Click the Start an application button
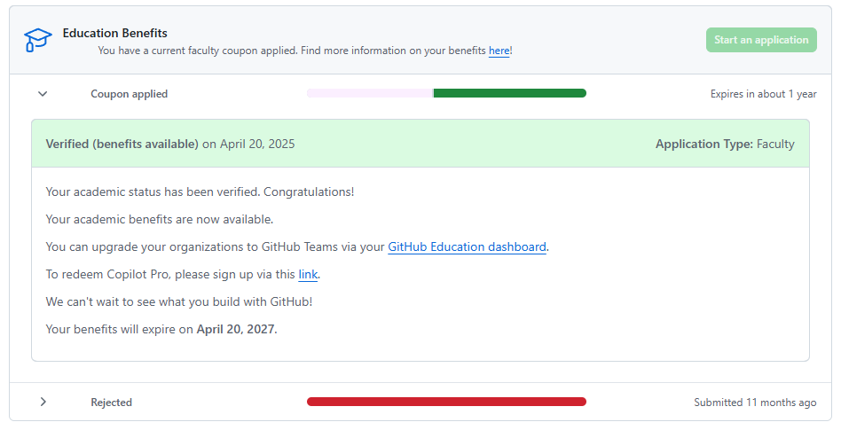This screenshot has height=430, width=841. coord(761,40)
